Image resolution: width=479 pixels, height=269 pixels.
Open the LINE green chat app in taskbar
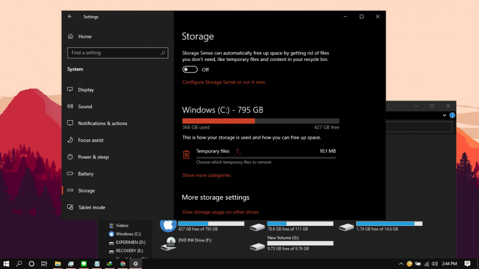point(84,264)
